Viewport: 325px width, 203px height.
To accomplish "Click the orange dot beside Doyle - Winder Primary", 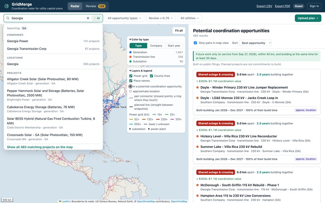I will [x=198, y=87].
